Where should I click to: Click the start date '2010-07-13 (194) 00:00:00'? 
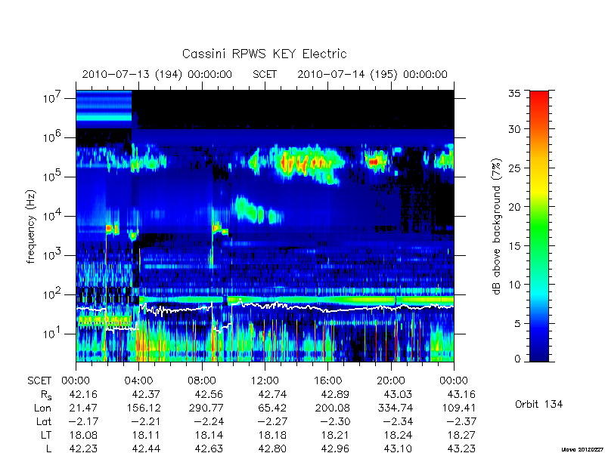point(157,74)
